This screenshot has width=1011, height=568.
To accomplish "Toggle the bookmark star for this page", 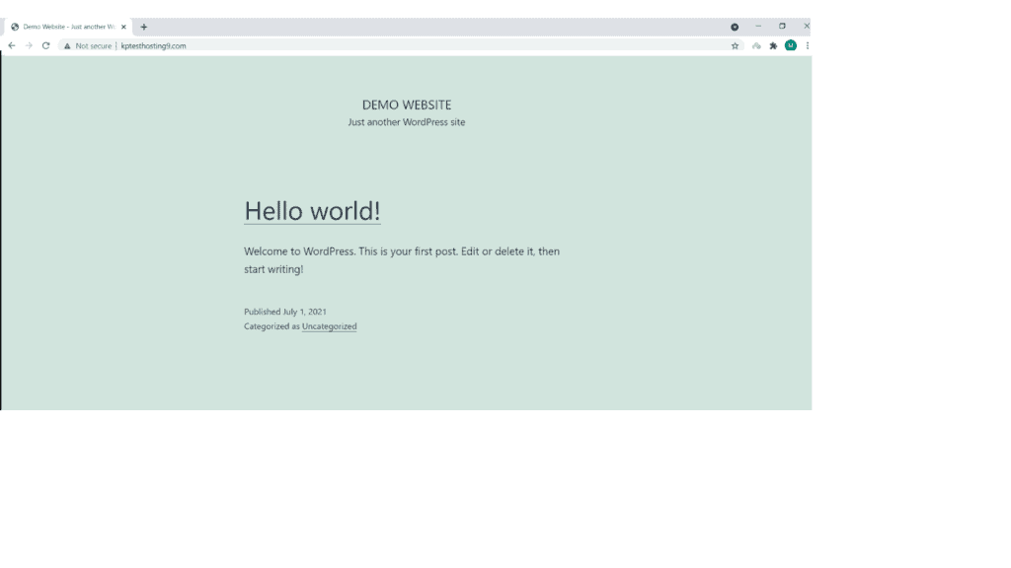I will click(x=735, y=45).
